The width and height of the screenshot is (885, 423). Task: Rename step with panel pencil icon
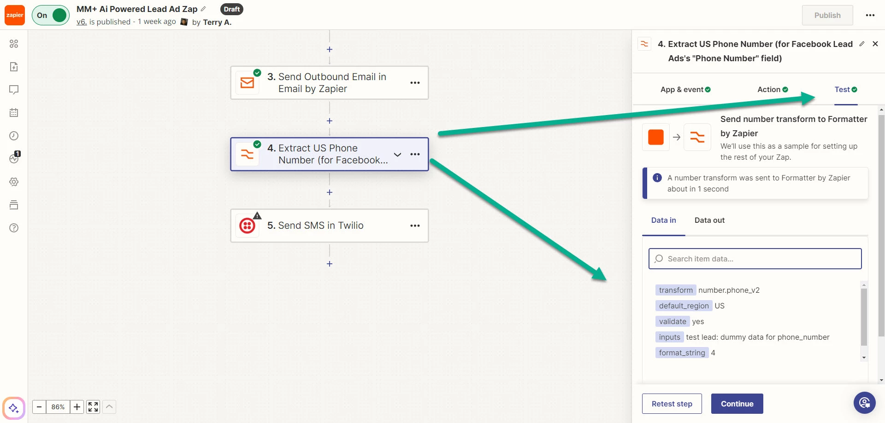(861, 44)
